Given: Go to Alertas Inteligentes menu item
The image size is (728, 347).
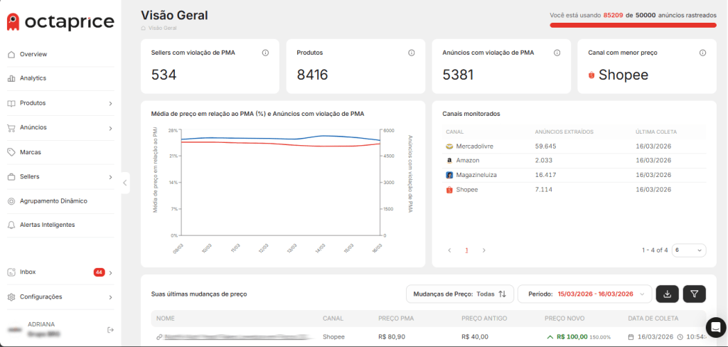Looking at the screenshot, I should tap(47, 225).
